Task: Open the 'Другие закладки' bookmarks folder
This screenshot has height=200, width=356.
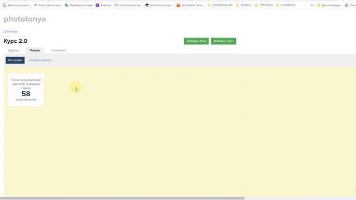Action: (x=329, y=5)
